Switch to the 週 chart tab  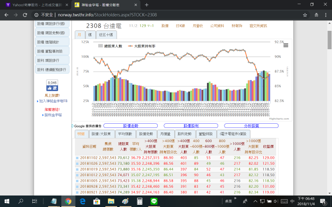[89, 34]
